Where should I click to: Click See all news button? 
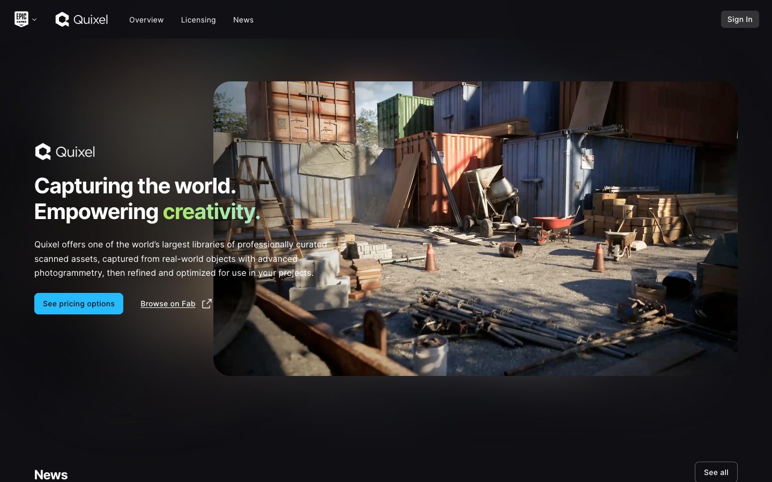[x=716, y=472]
